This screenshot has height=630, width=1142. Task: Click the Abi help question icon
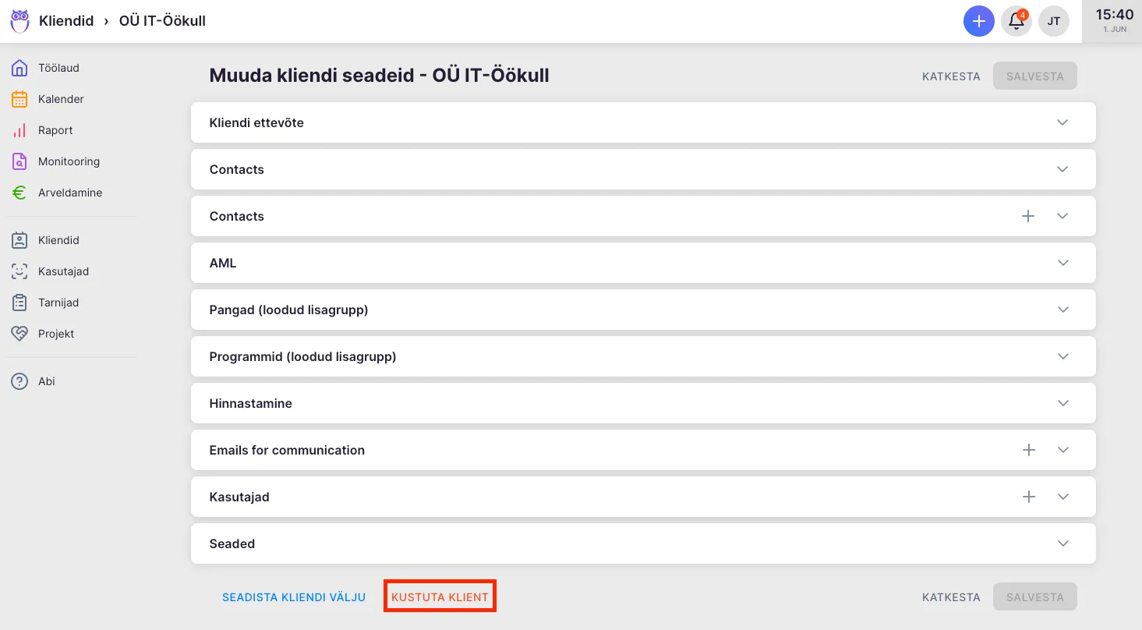pyautogui.click(x=19, y=381)
